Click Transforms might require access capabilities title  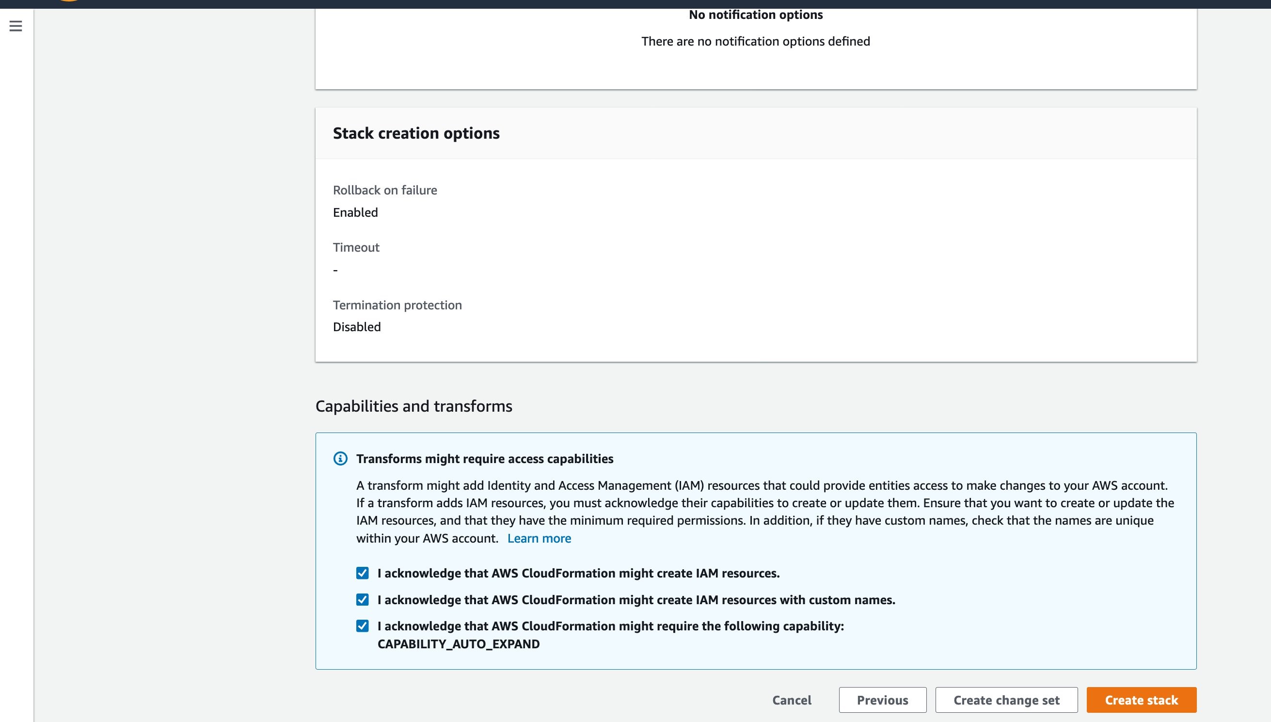[484, 458]
